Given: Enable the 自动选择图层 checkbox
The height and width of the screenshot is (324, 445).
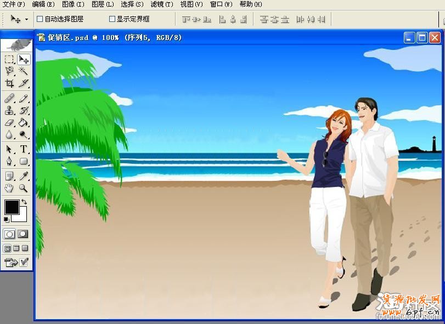Looking at the screenshot, I should (x=40, y=19).
